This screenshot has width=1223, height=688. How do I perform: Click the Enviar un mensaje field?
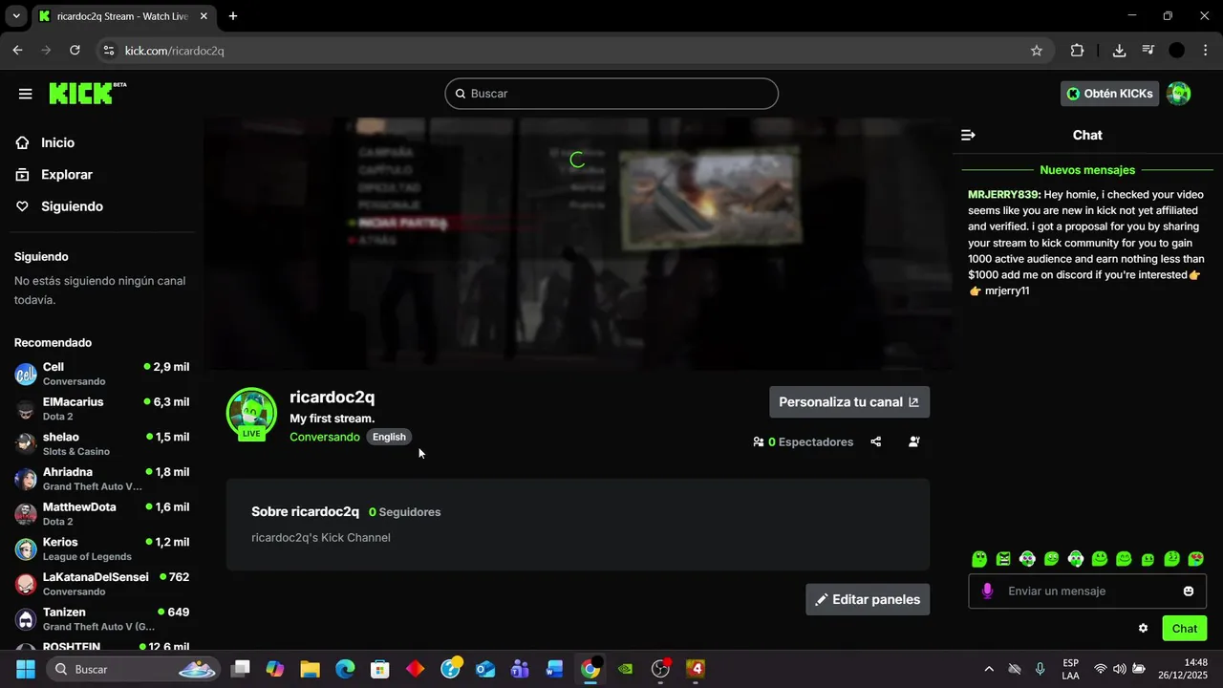pyautogui.click(x=1089, y=591)
